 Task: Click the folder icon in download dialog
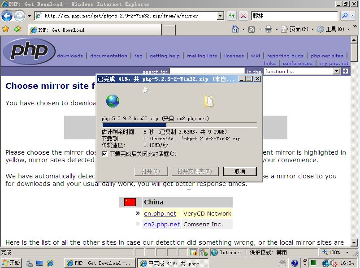point(209,102)
